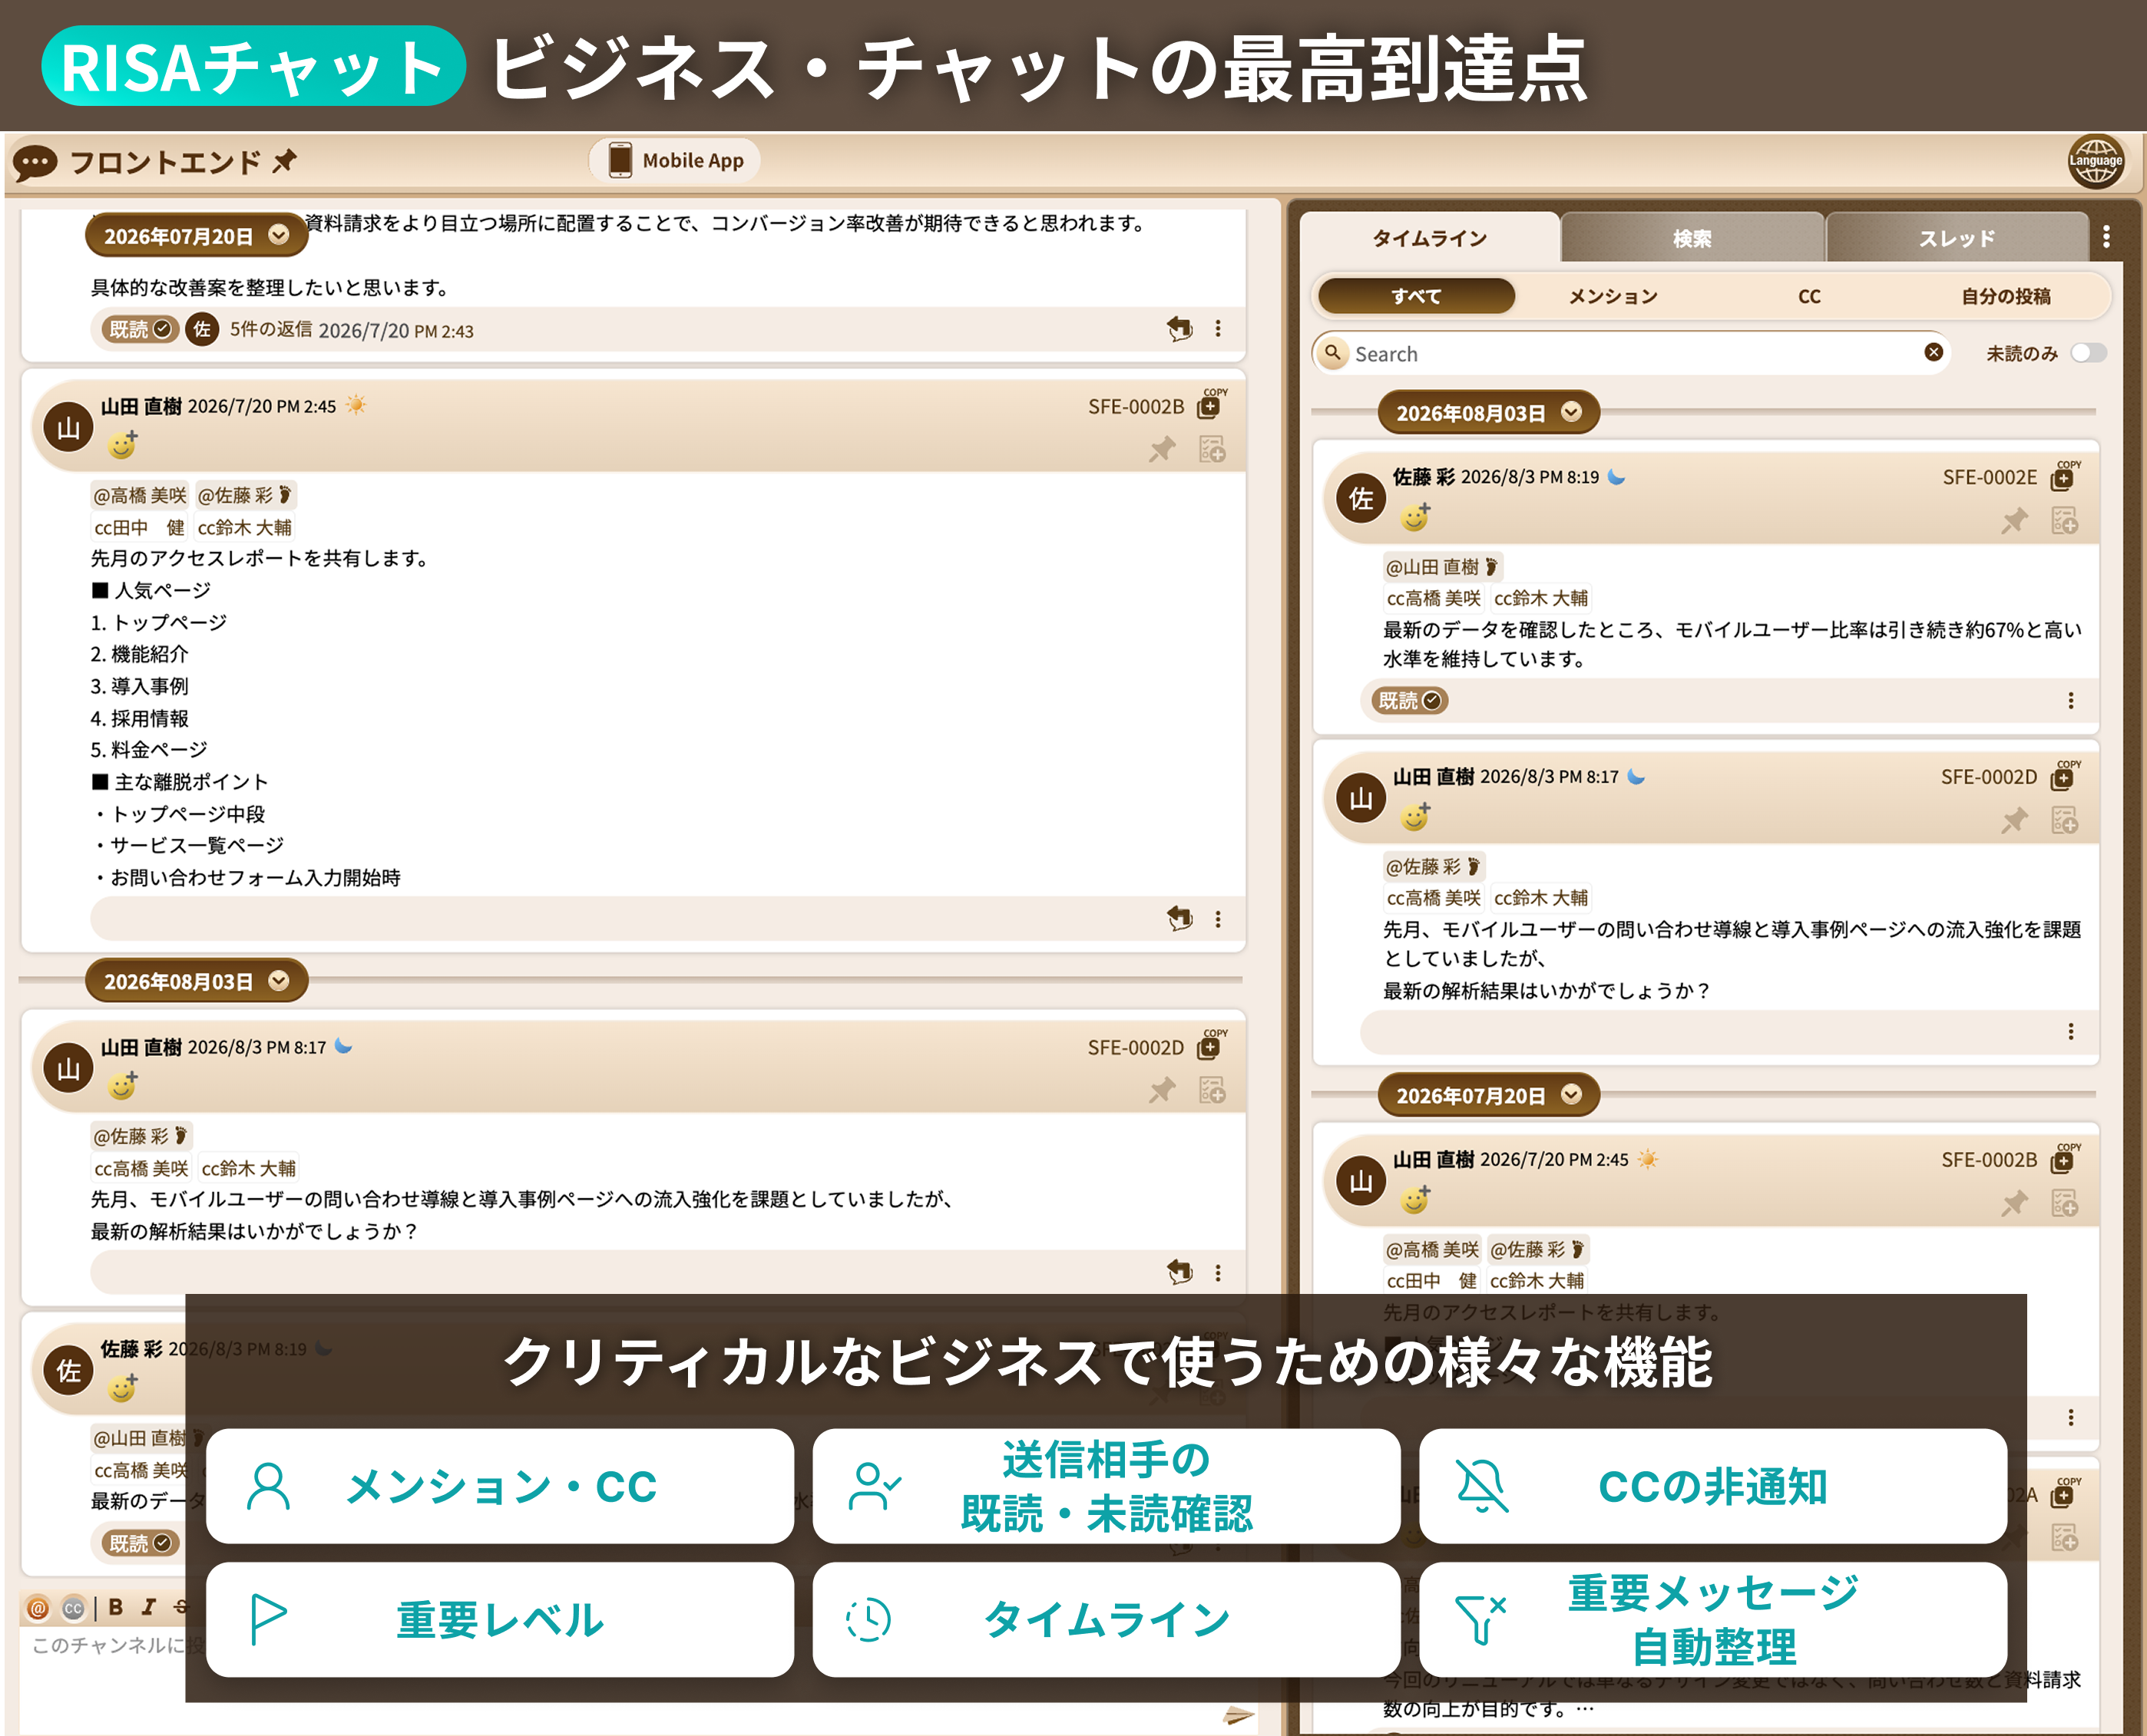Expand the 2026年07月20日 date header in chat

196,236
